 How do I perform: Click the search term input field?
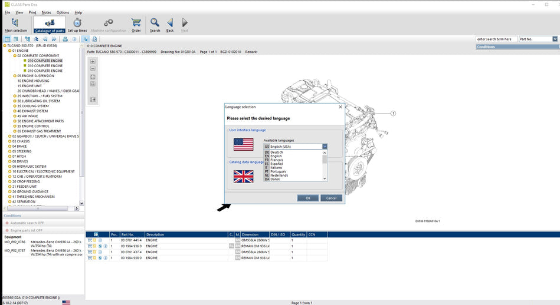point(496,39)
